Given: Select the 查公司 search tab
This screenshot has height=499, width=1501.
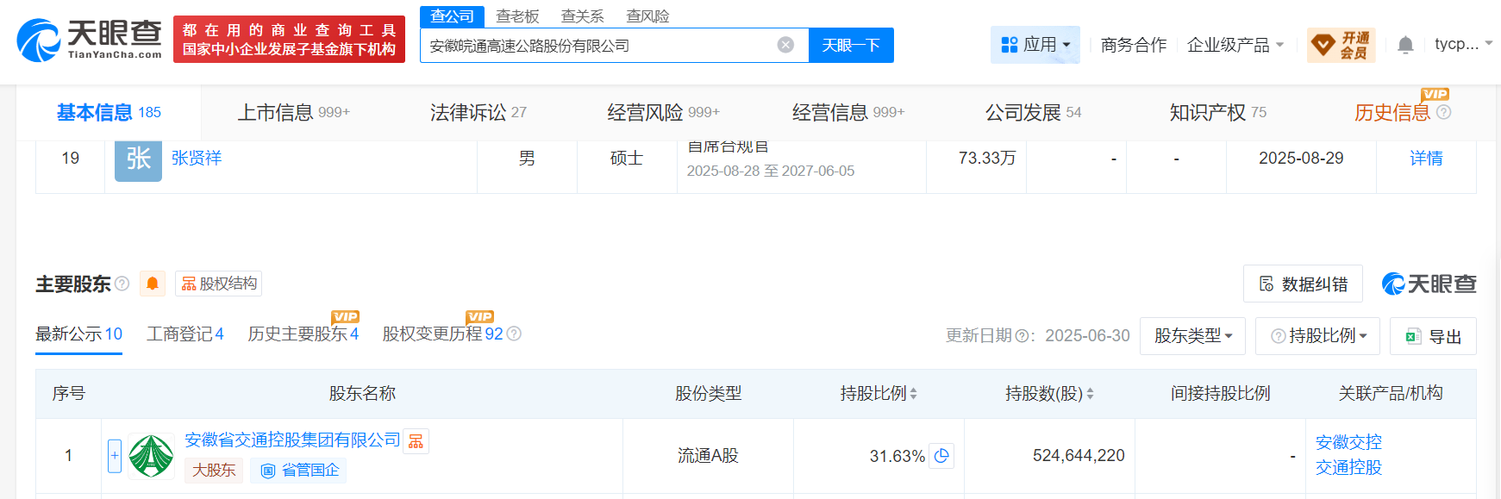Looking at the screenshot, I should coord(453,16).
